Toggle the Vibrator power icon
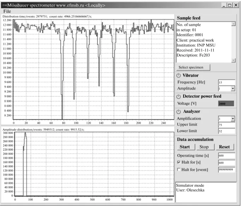The width and height of the screenshot is (242, 206). point(178,75)
